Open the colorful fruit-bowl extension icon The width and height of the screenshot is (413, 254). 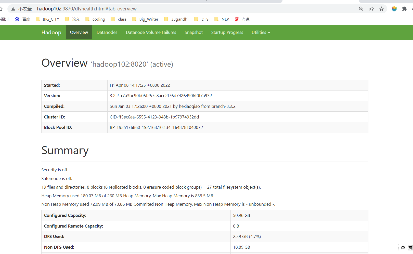tap(394, 9)
